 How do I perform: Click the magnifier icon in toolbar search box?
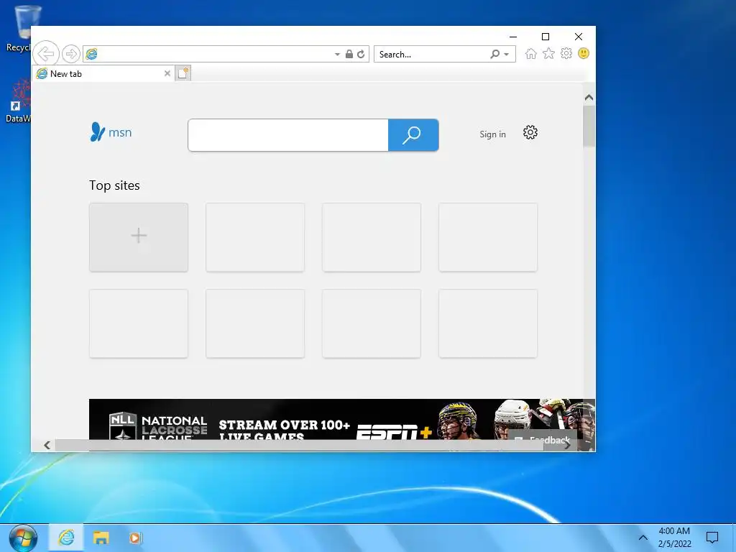click(494, 54)
